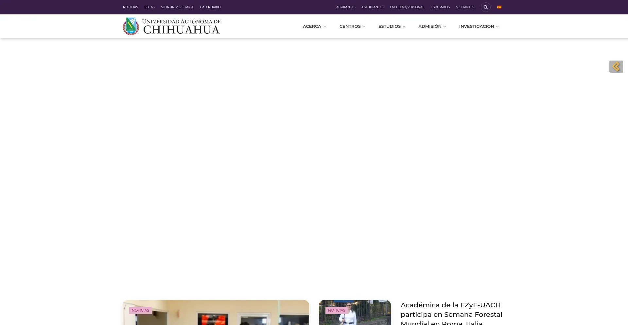Click NOTICIAS tag on large left image
Screen dimensions: 628x325
(x=140, y=310)
